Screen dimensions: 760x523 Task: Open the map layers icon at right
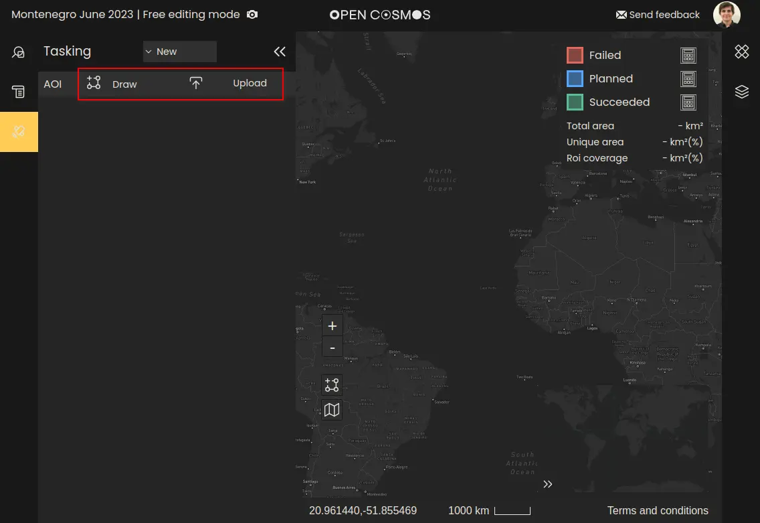click(741, 92)
